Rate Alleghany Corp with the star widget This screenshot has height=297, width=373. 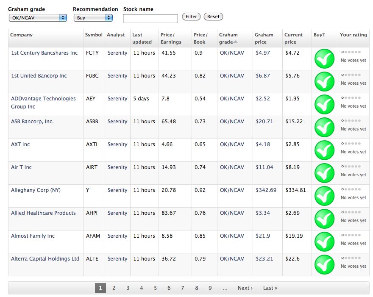tap(351, 189)
